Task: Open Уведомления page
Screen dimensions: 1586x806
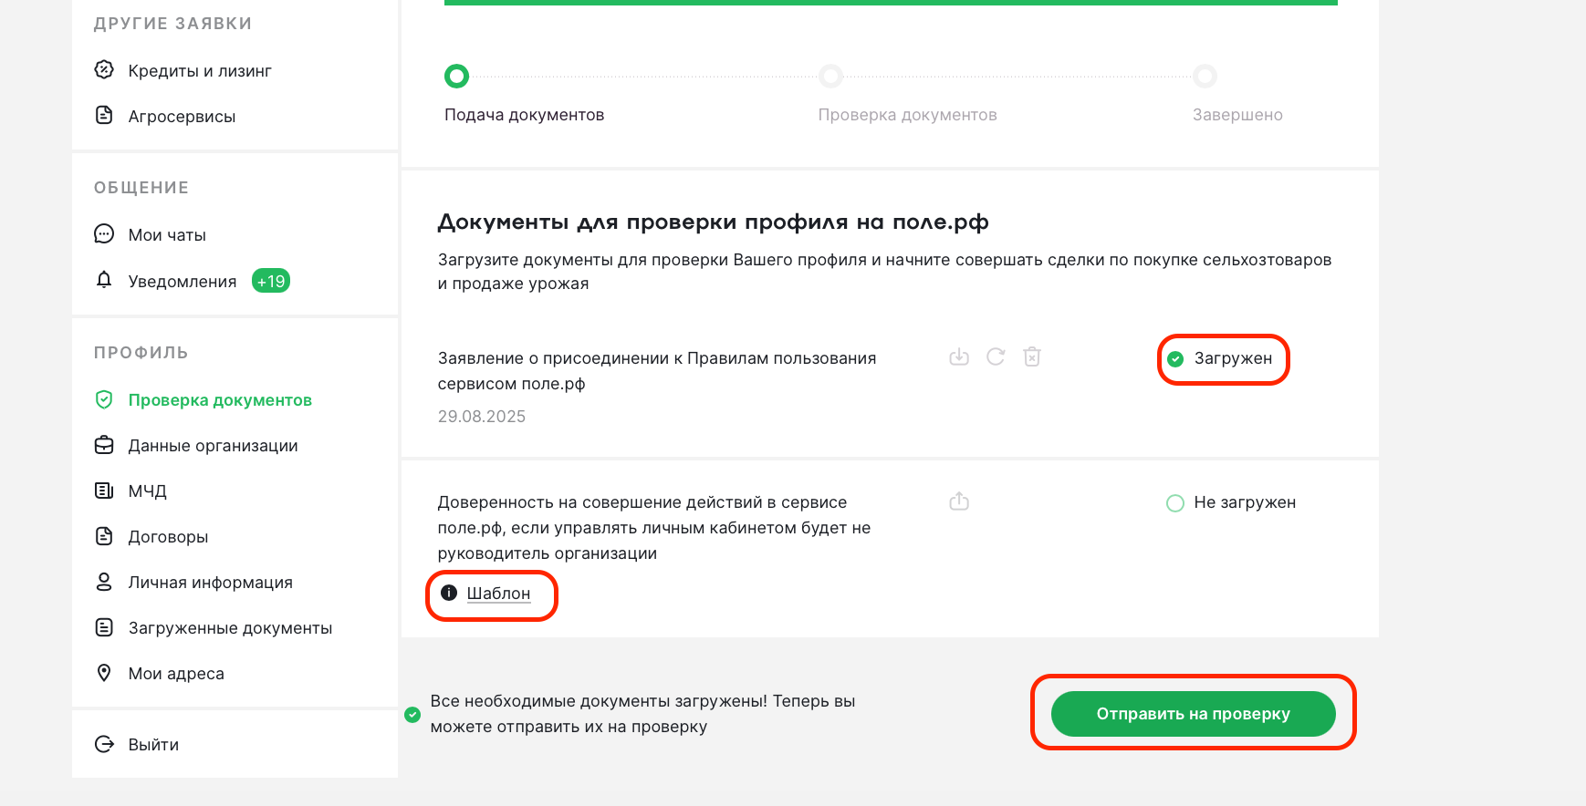Action: click(183, 281)
